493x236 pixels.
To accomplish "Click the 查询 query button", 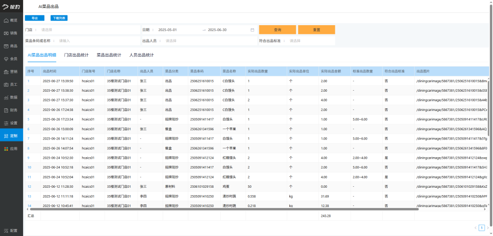I will (277, 30).
